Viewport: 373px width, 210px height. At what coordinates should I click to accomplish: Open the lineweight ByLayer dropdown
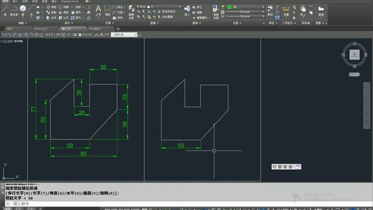tap(245, 12)
